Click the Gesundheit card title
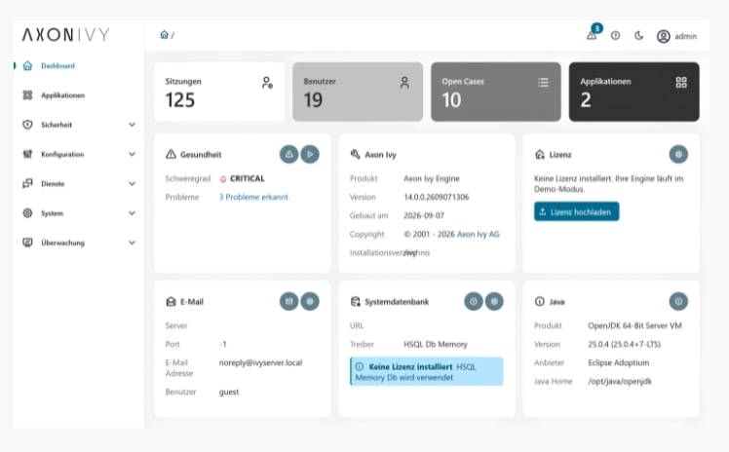The width and height of the screenshot is (729, 452). [201, 155]
